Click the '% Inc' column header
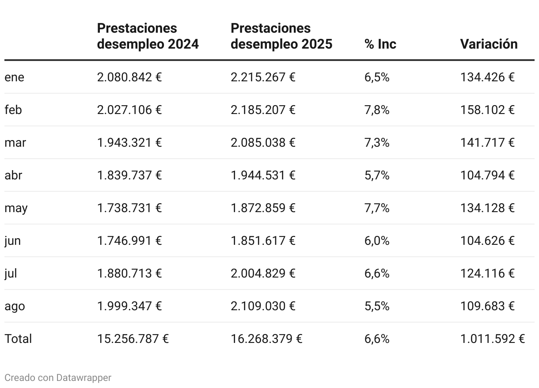 tap(380, 44)
